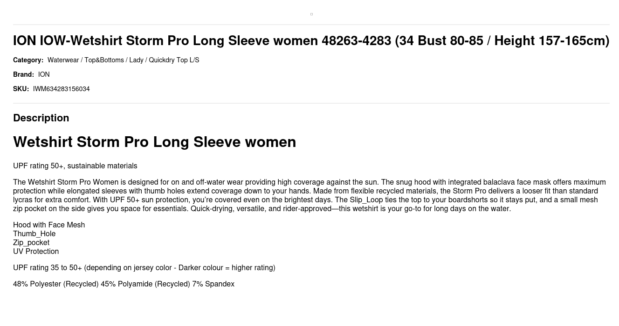This screenshot has width=619, height=326.
Task: Select the Waterwear category path text
Action: coord(123,60)
